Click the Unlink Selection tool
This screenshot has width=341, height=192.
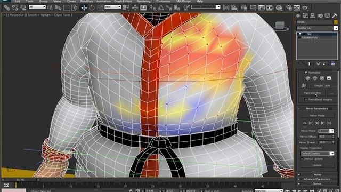pyautogui.click(x=15, y=8)
